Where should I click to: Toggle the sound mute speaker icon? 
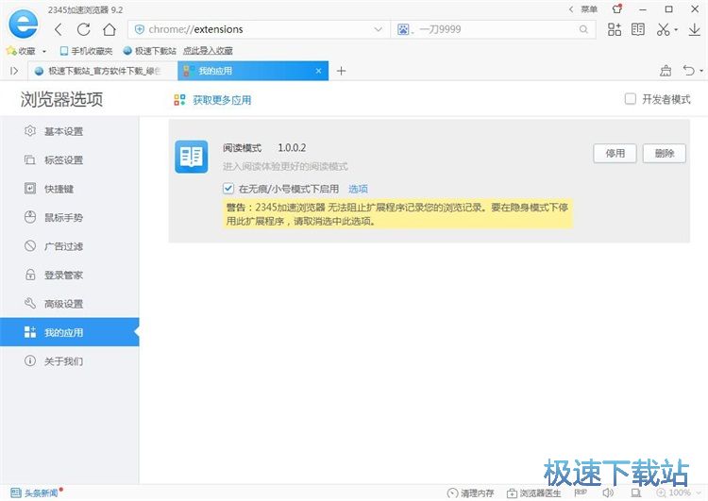tap(608, 493)
